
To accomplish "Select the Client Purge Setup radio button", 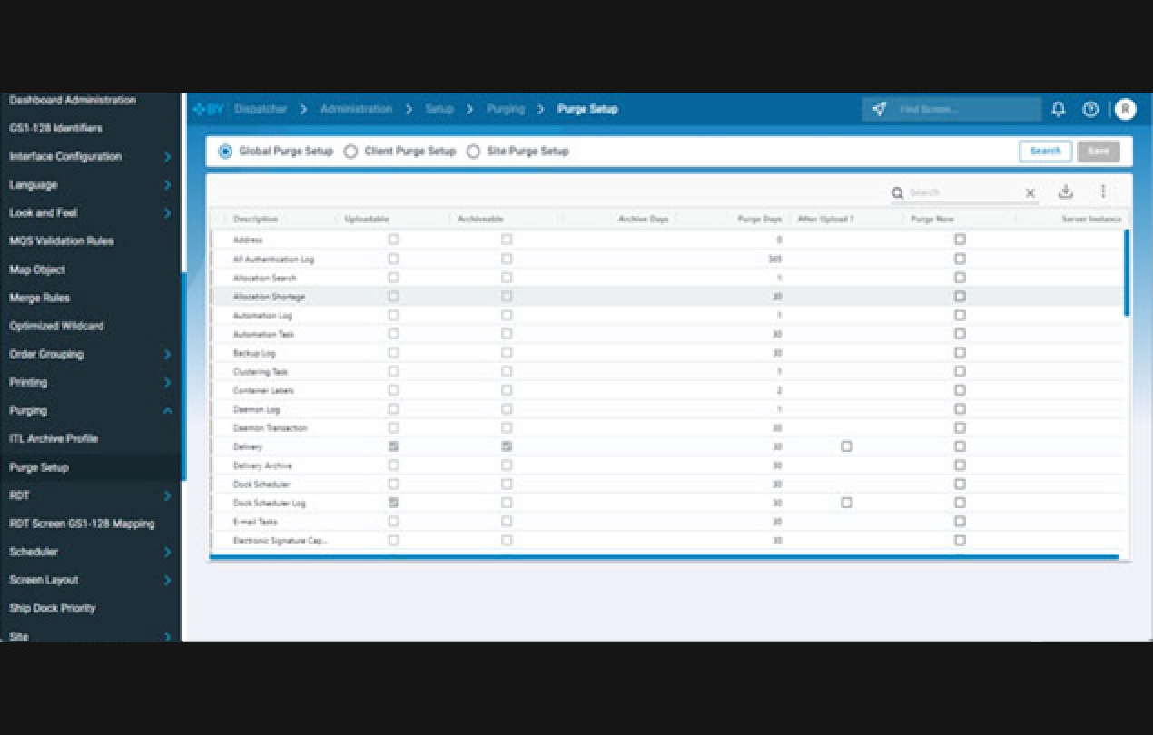I will pos(350,152).
